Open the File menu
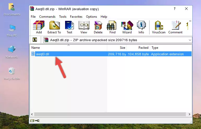Image resolution: width=201 pixels, height=129 pixels. (33, 17)
